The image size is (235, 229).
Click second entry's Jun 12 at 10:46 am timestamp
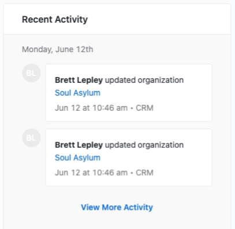point(91,173)
